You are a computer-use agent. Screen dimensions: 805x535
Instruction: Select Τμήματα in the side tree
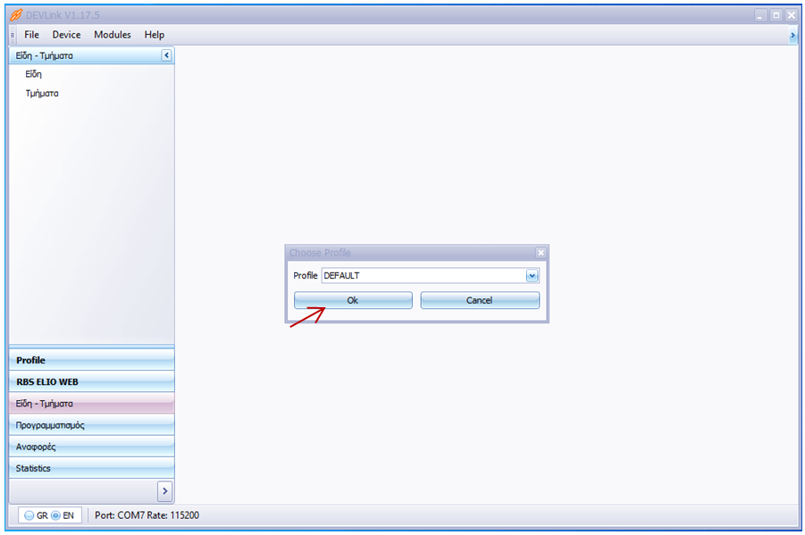[x=42, y=93]
